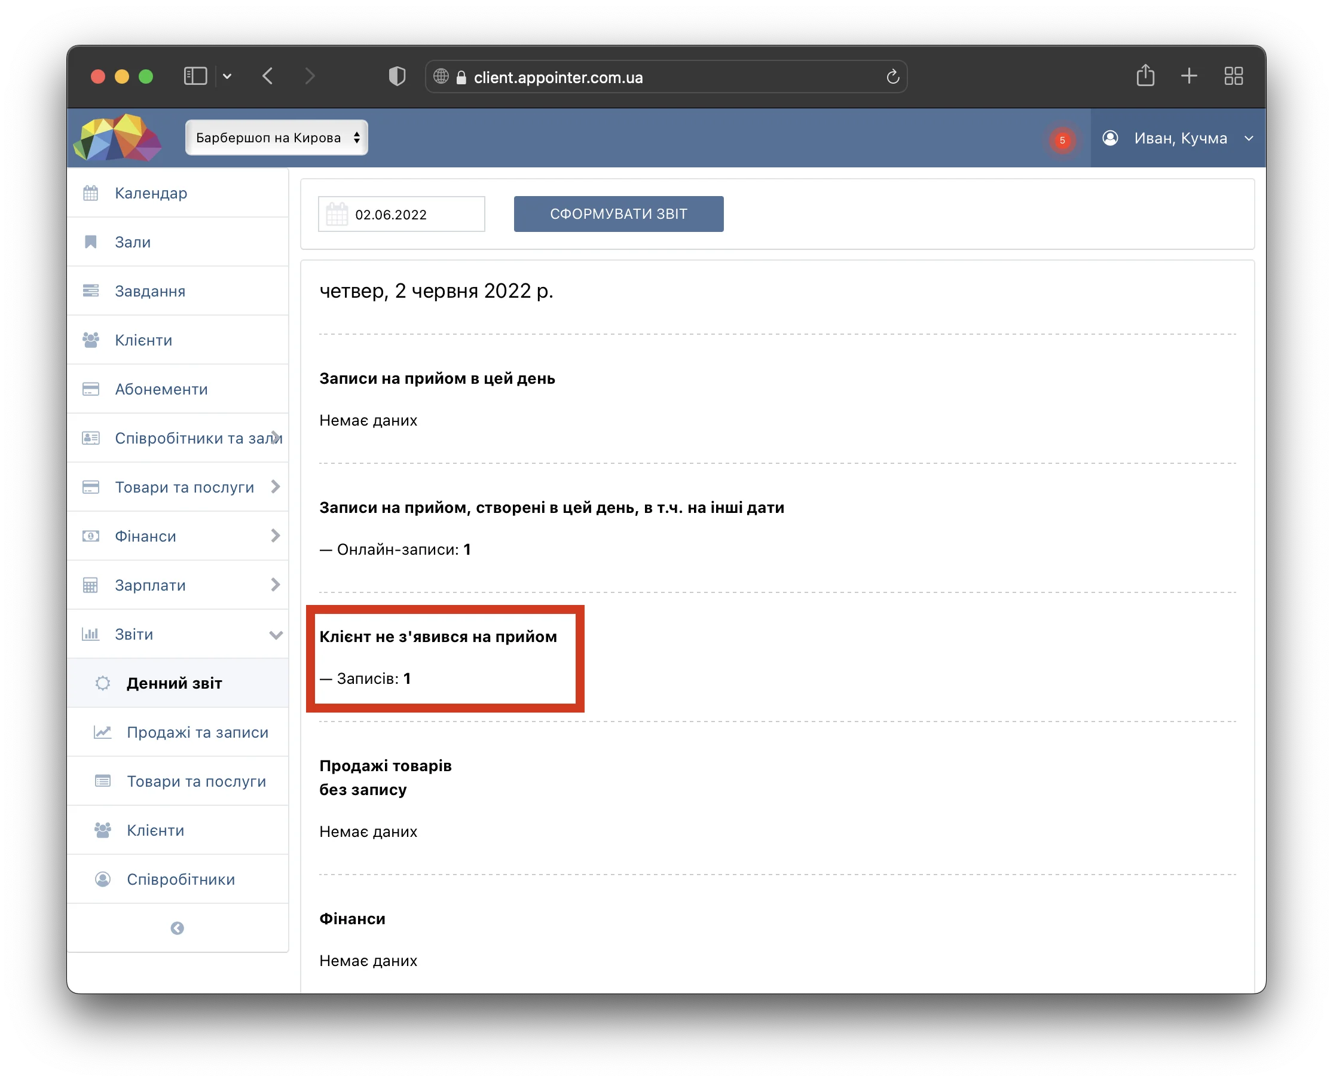
Task: Click the calendar icon in the date field
Action: [x=337, y=215]
